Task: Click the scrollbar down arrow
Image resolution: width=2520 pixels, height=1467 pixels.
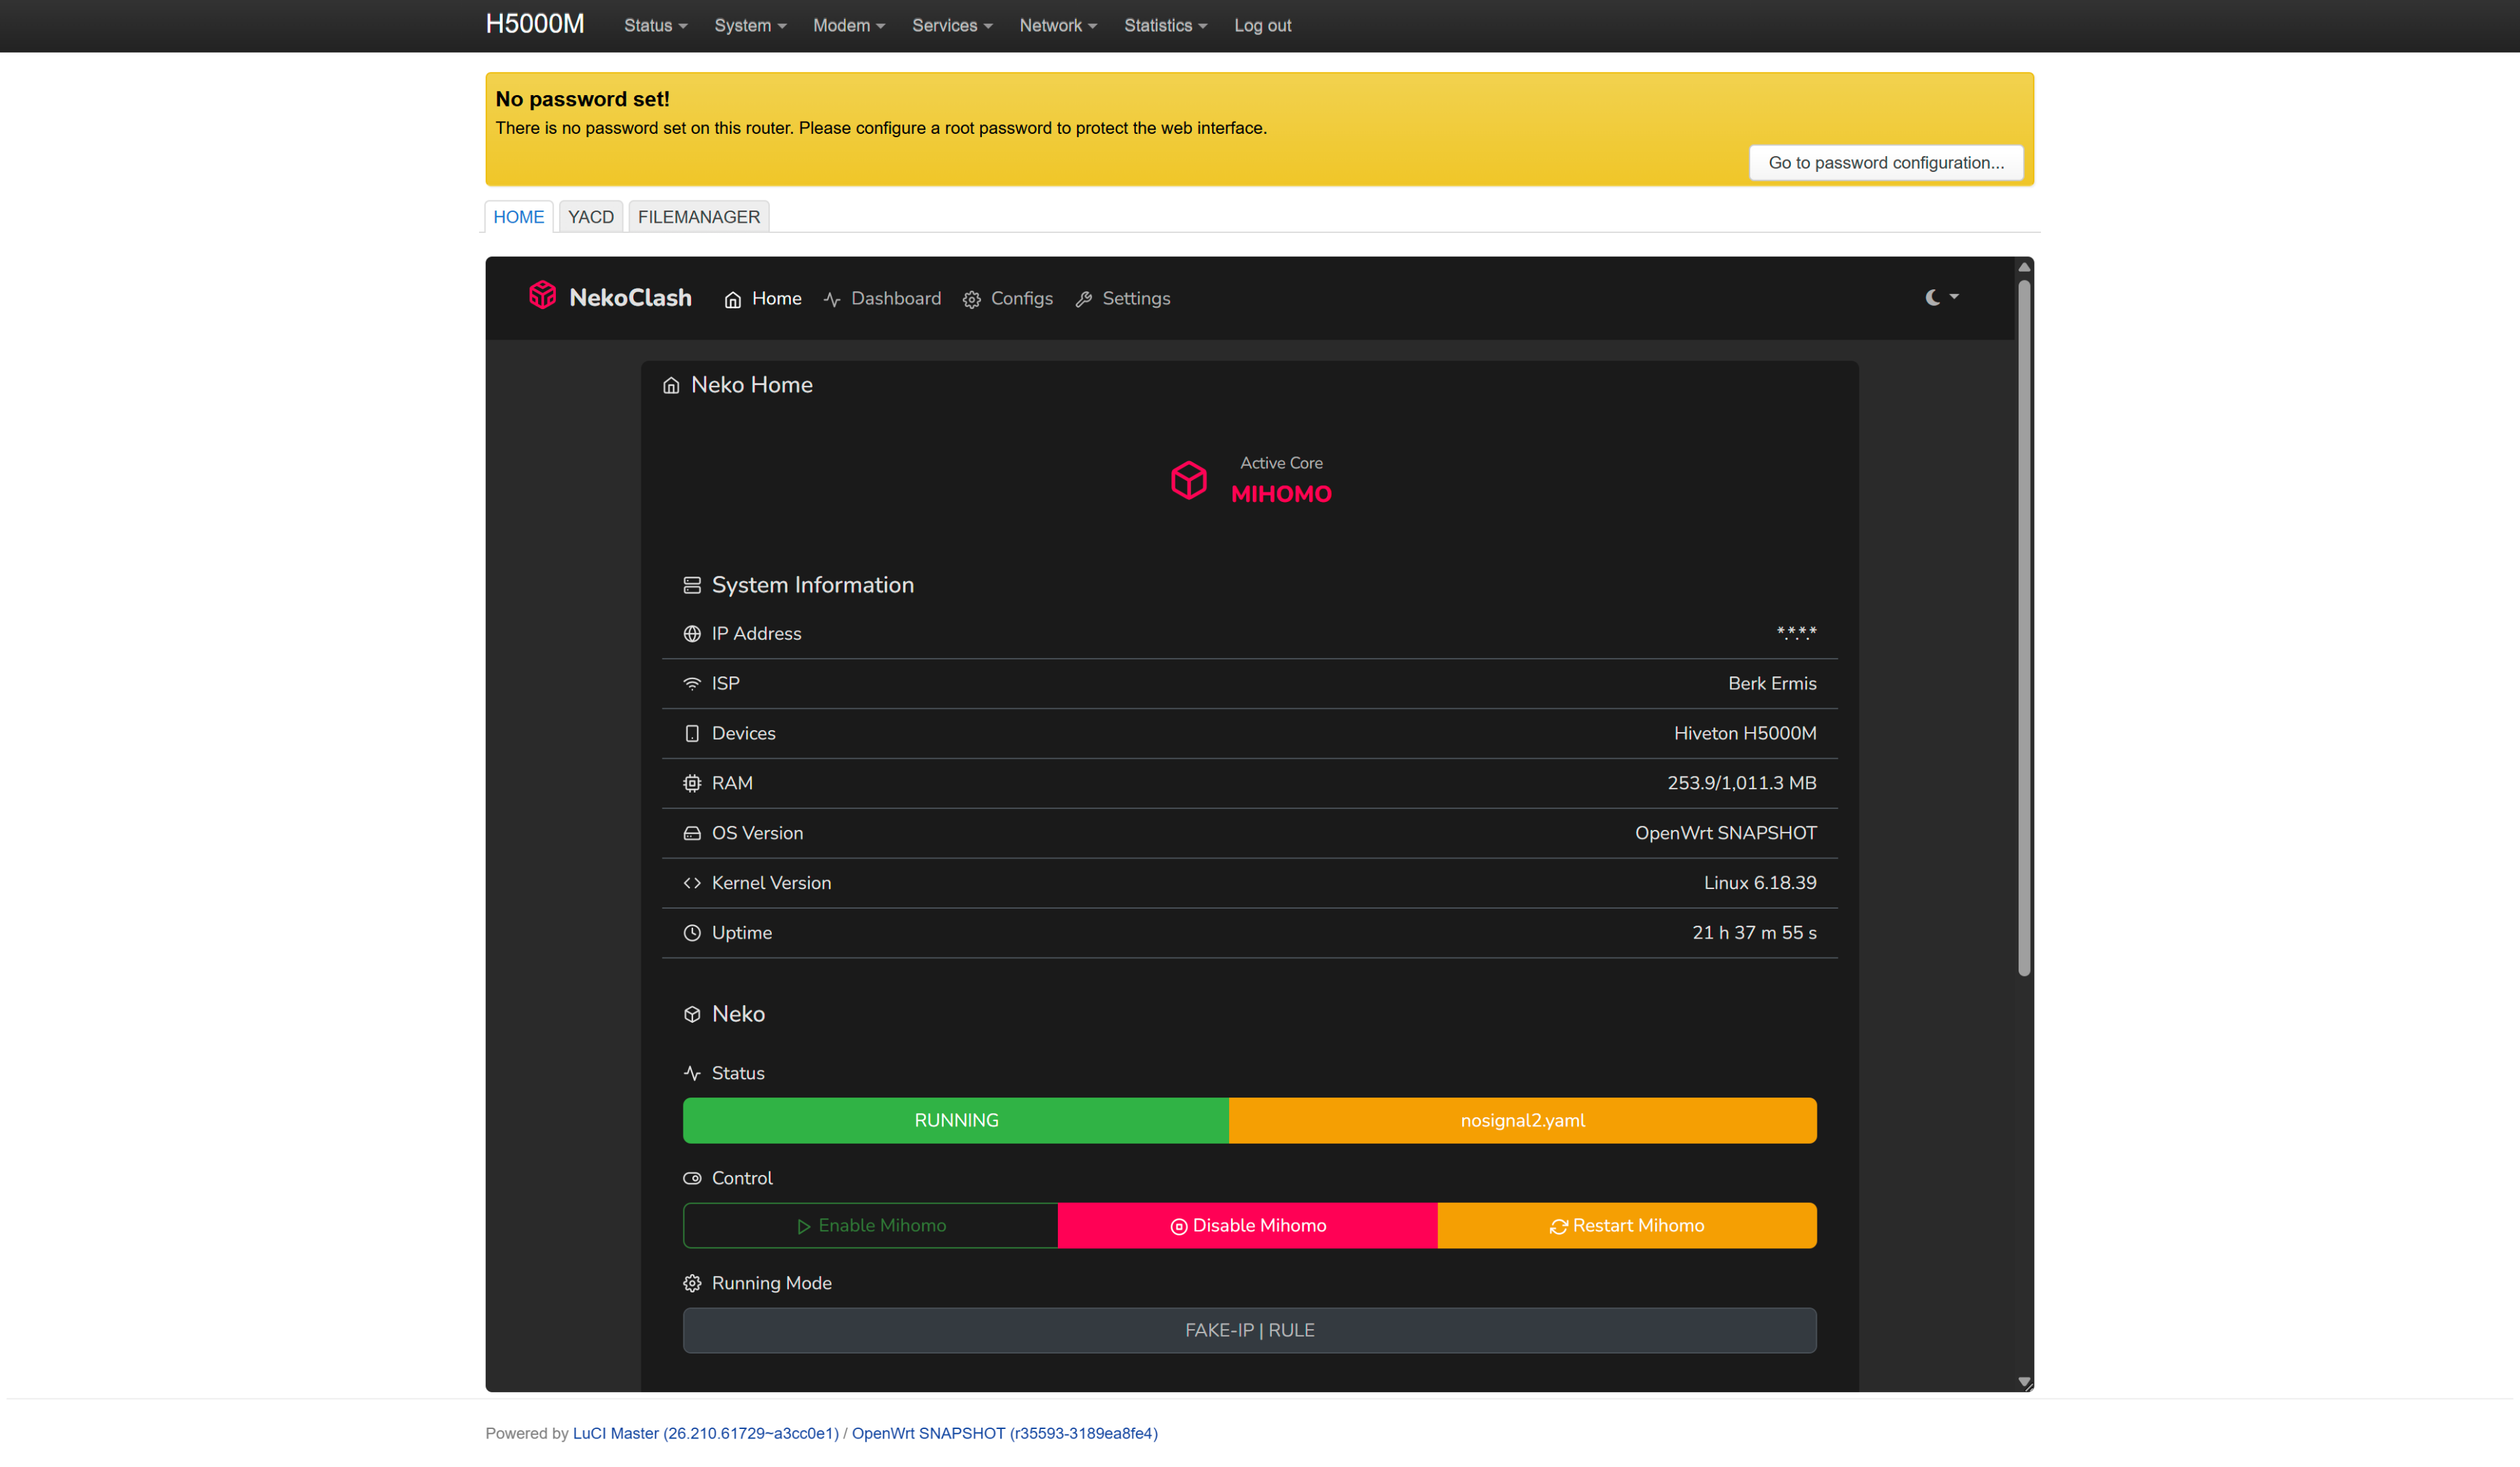Action: [2024, 1383]
